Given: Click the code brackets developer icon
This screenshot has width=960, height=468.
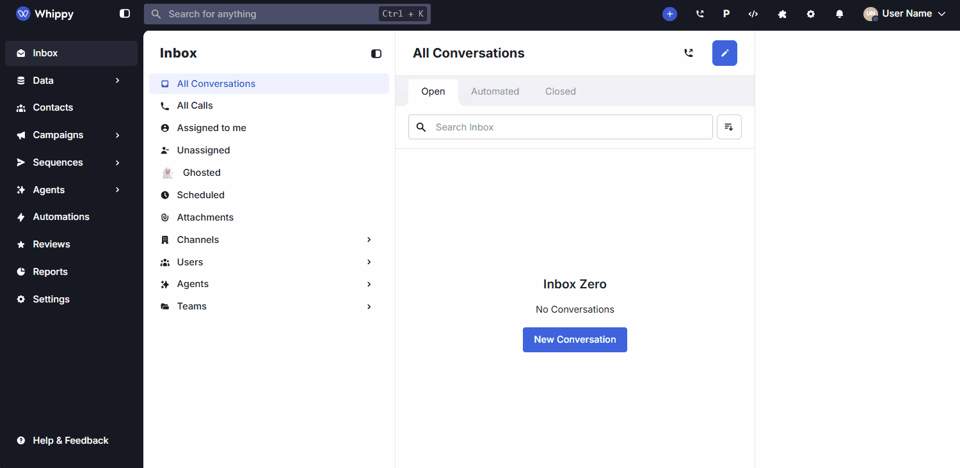Looking at the screenshot, I should (x=753, y=14).
